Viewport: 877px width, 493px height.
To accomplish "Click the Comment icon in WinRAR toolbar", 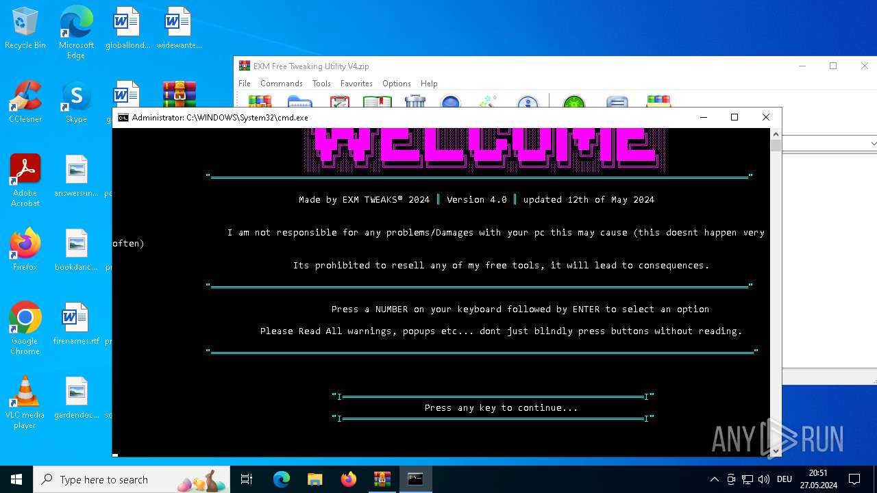I will [x=617, y=101].
